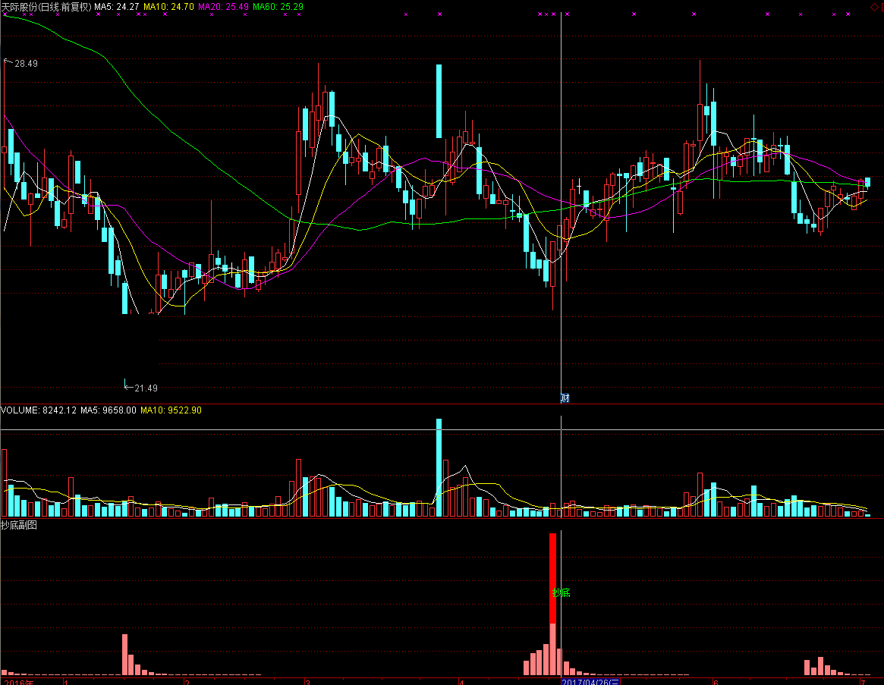Screen dimensions: 884x685
Task: Select the MA20: 25.49 indicator label
Action: click(x=223, y=7)
